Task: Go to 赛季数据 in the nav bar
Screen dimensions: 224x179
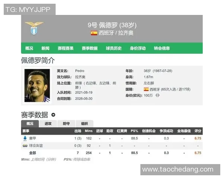Action: coord(90,48)
